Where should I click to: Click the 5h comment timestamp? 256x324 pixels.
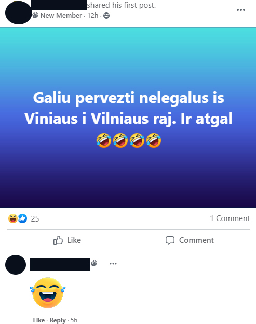click(74, 320)
